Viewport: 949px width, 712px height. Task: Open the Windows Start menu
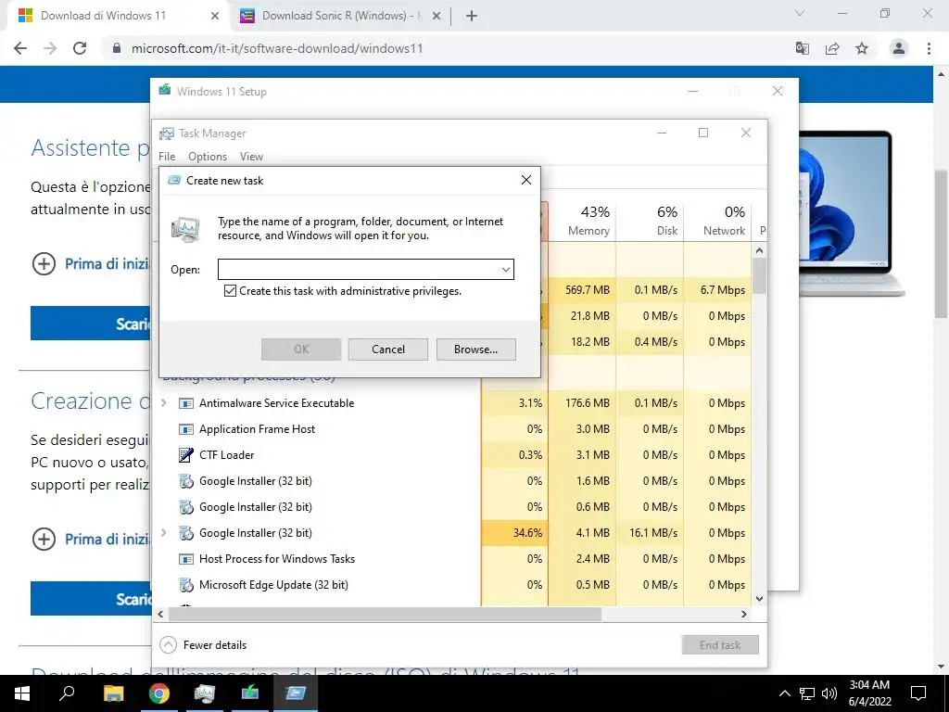22,693
